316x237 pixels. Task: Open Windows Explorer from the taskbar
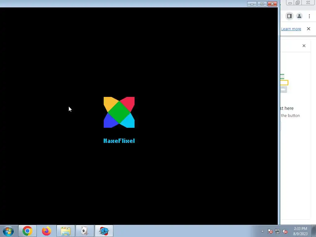click(x=66, y=231)
